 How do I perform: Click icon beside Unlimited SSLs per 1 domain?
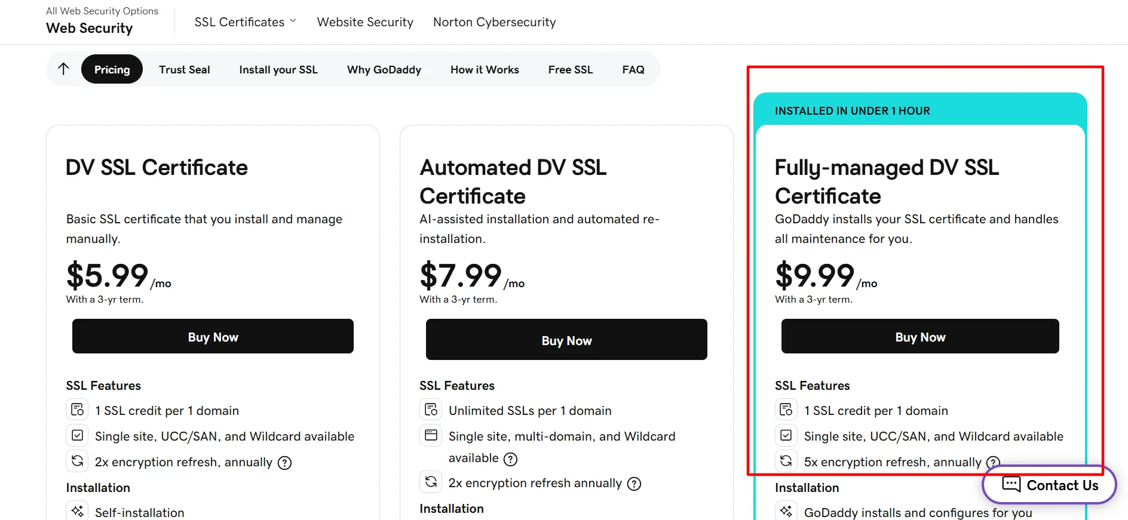click(x=431, y=410)
